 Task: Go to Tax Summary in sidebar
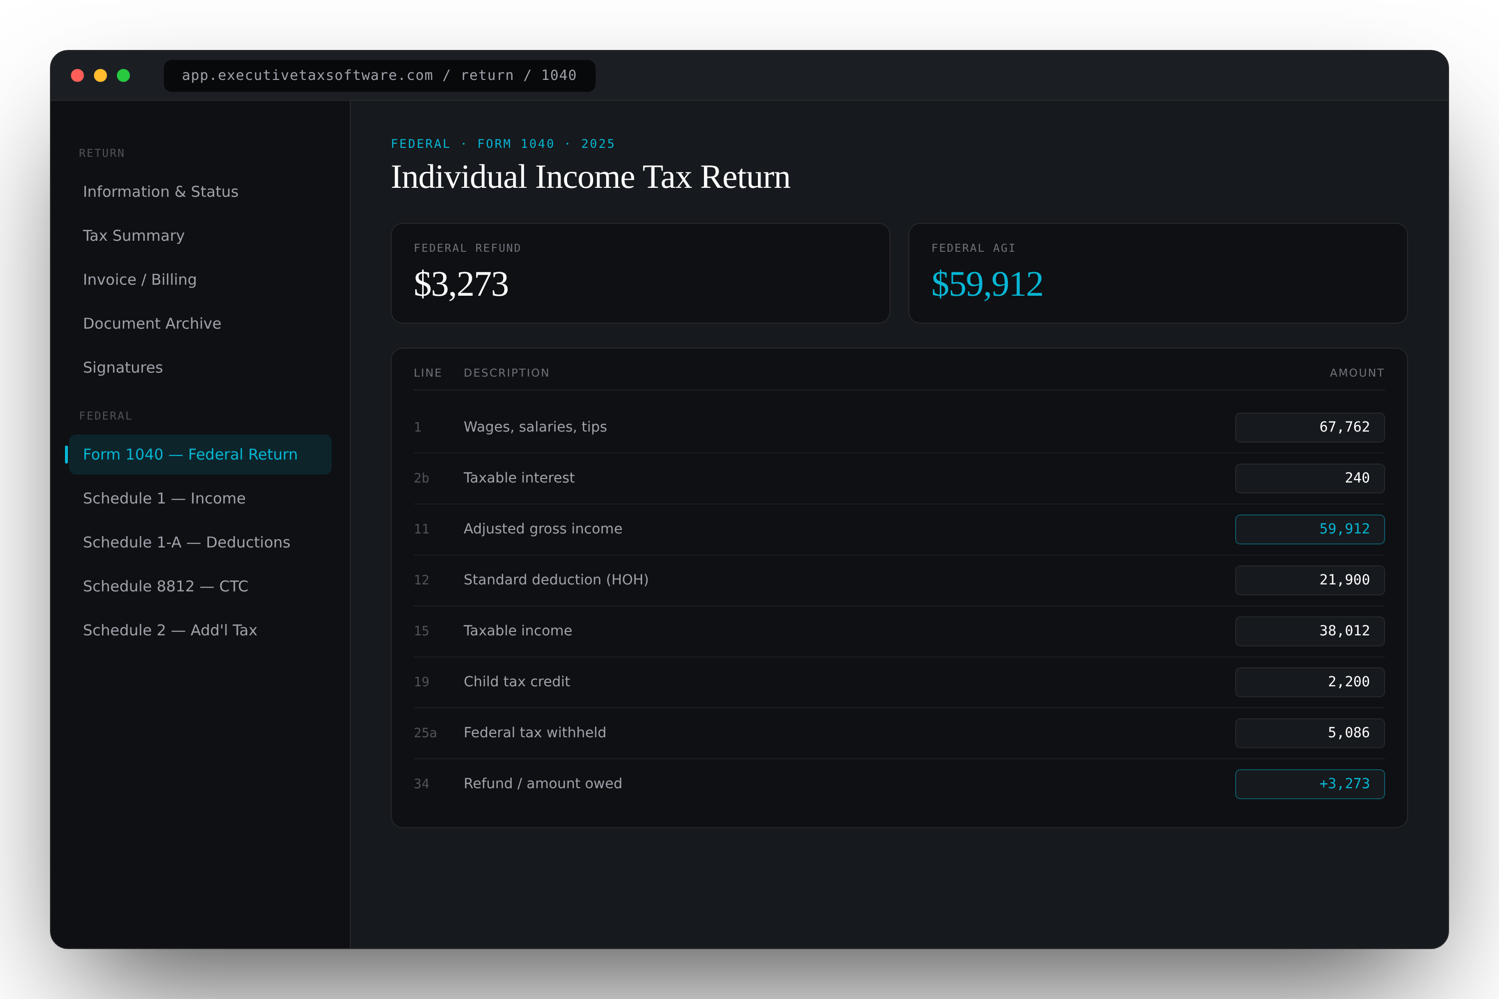(200, 236)
